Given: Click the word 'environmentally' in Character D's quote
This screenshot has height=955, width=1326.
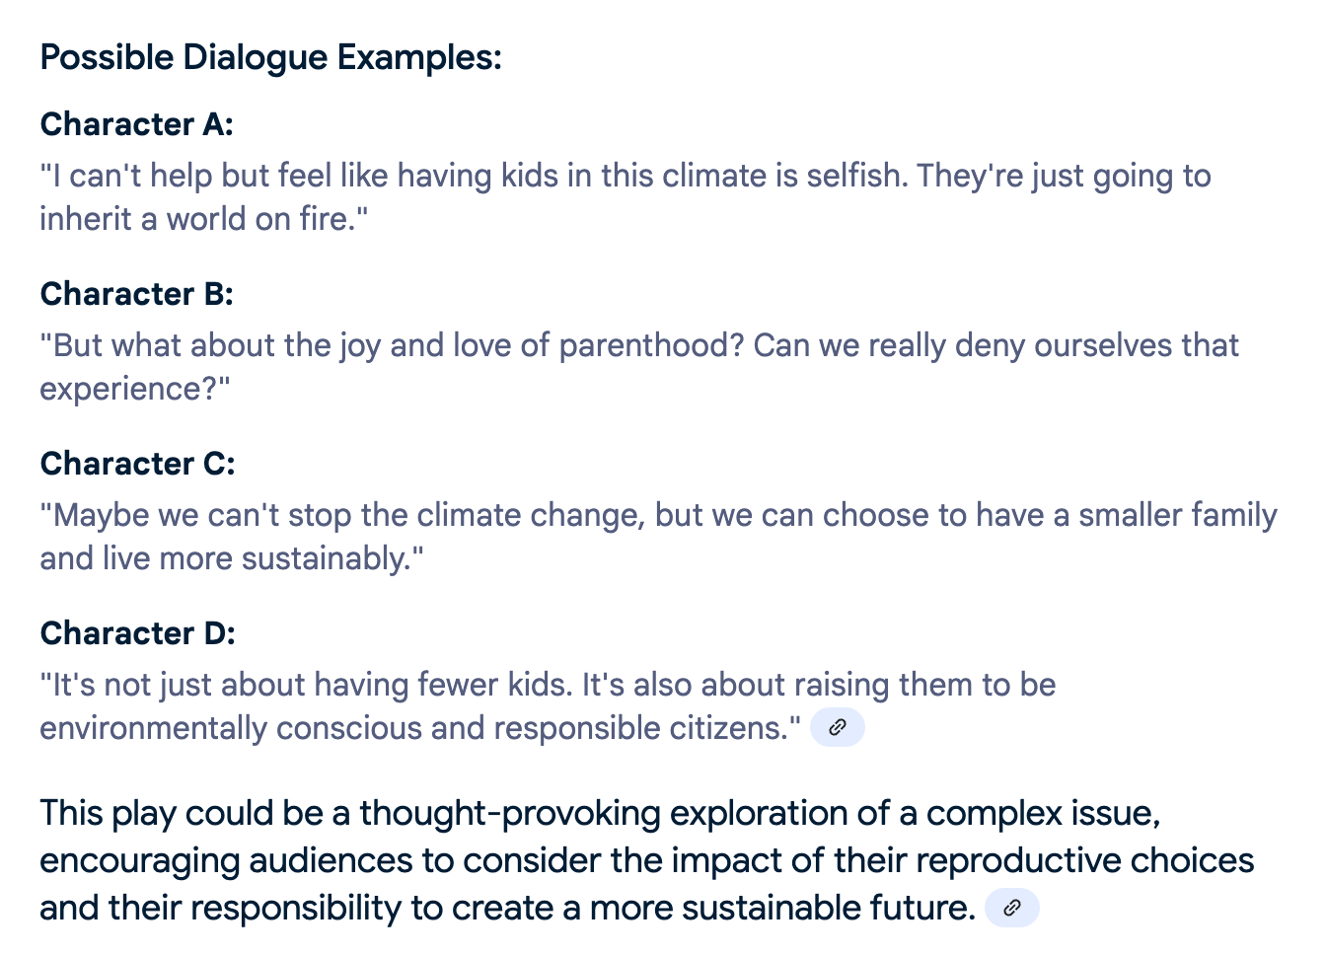Looking at the screenshot, I should pyautogui.click(x=153, y=728).
